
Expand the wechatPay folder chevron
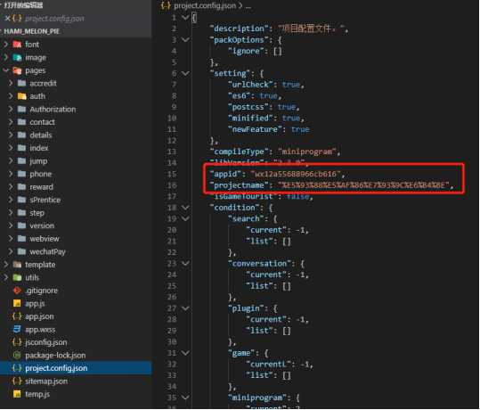point(11,251)
